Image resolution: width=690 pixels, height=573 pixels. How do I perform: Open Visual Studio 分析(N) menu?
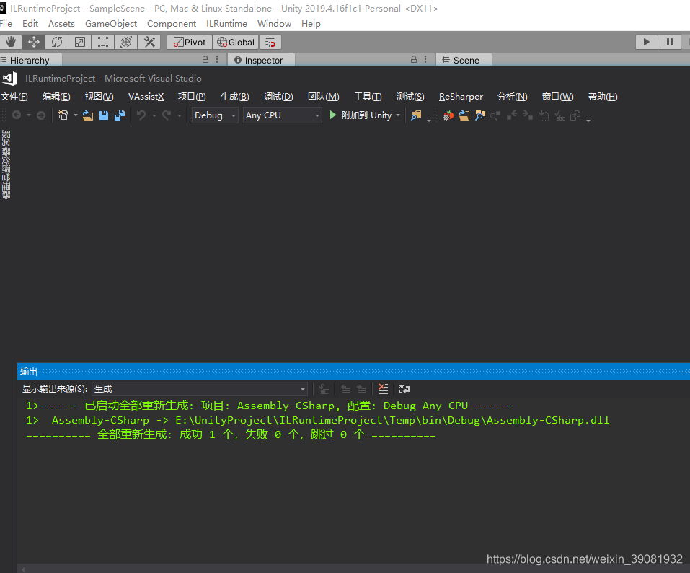pos(512,97)
